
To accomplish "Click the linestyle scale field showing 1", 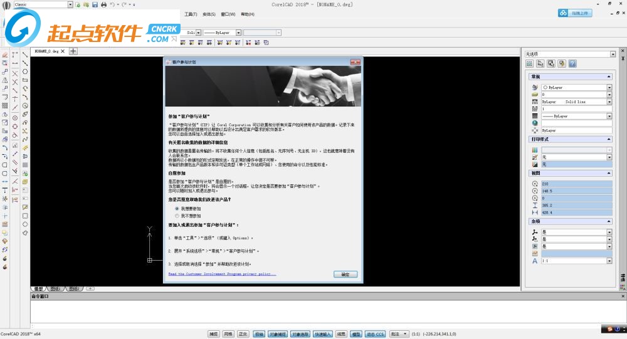I will tap(577, 109).
